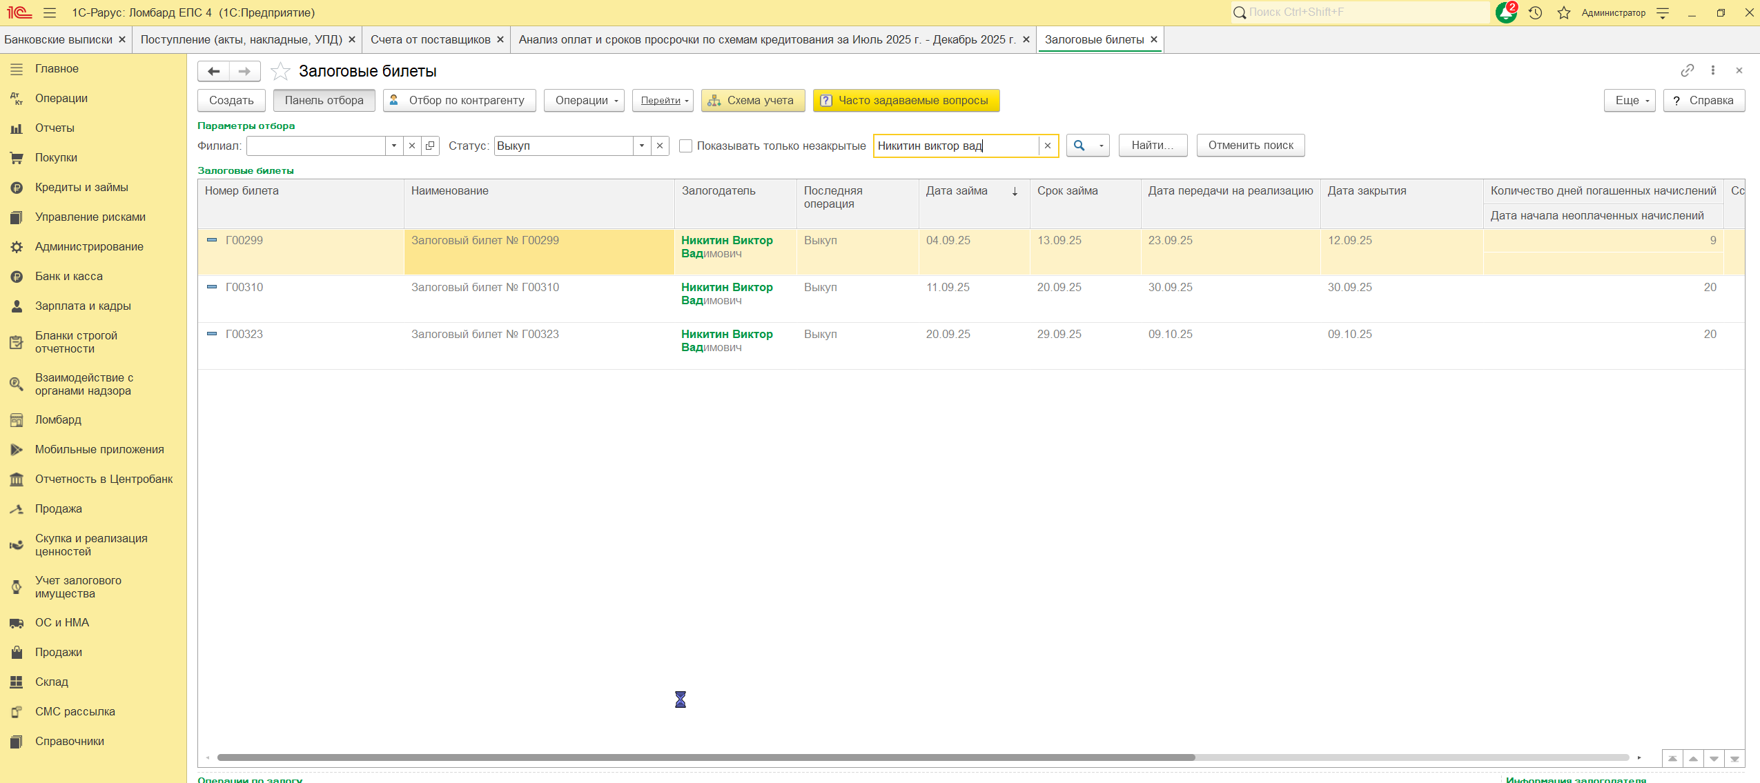Expand the Статус dropdown list

click(642, 146)
